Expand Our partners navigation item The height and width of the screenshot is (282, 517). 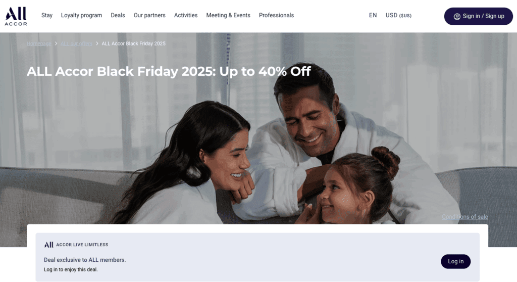pos(149,16)
